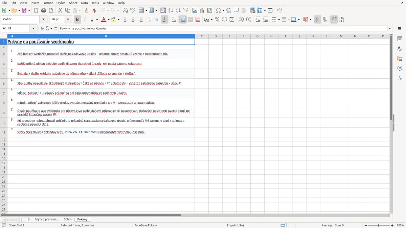Click the Zoom In plus button
This screenshot has width=406, height=228.
click(x=392, y=225)
